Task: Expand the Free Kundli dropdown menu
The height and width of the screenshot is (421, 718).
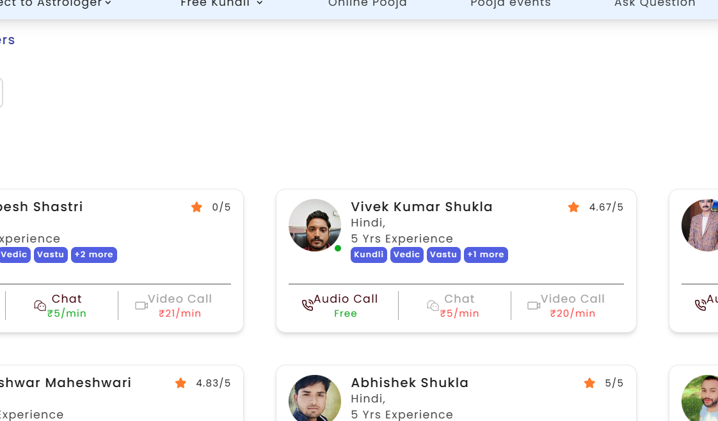Action: tap(221, 3)
